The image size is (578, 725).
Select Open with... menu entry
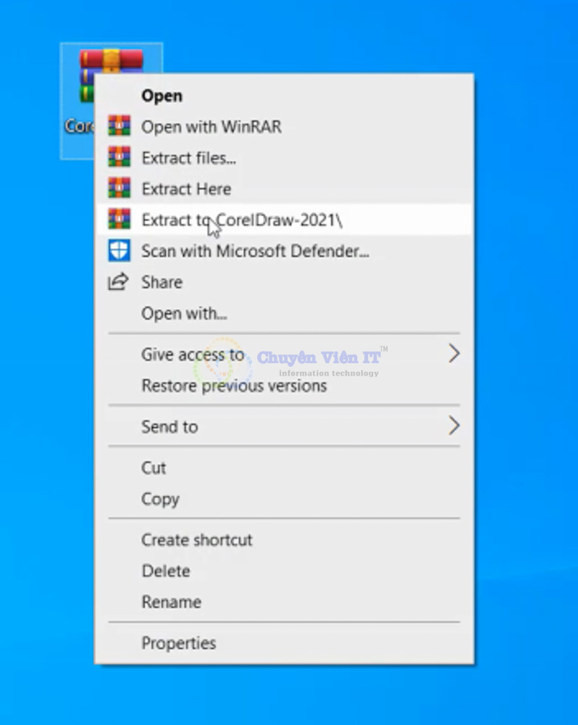click(x=184, y=313)
